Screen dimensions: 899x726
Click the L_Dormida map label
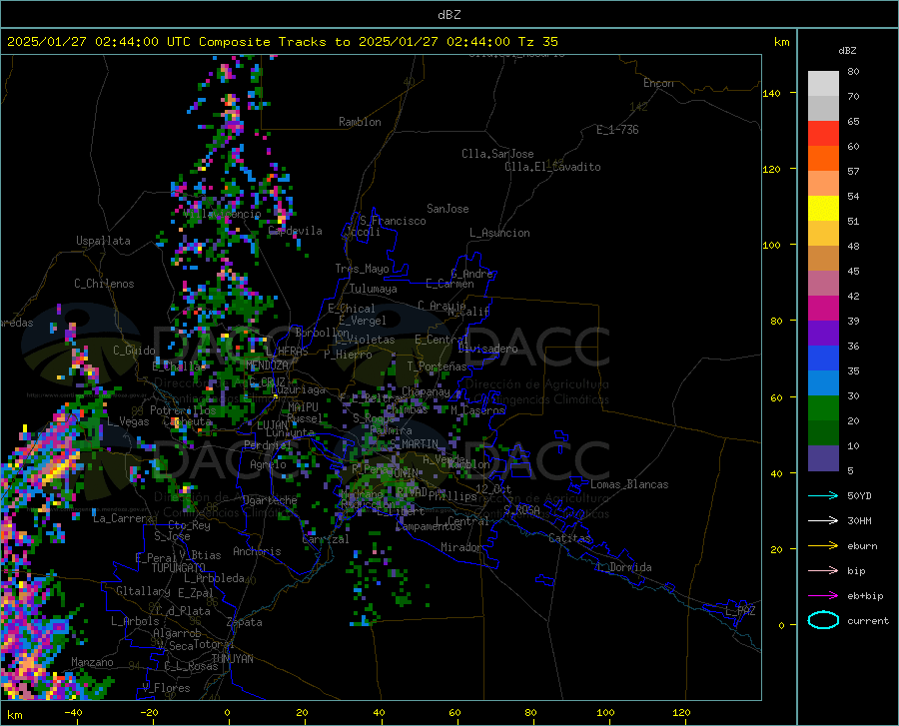click(623, 567)
